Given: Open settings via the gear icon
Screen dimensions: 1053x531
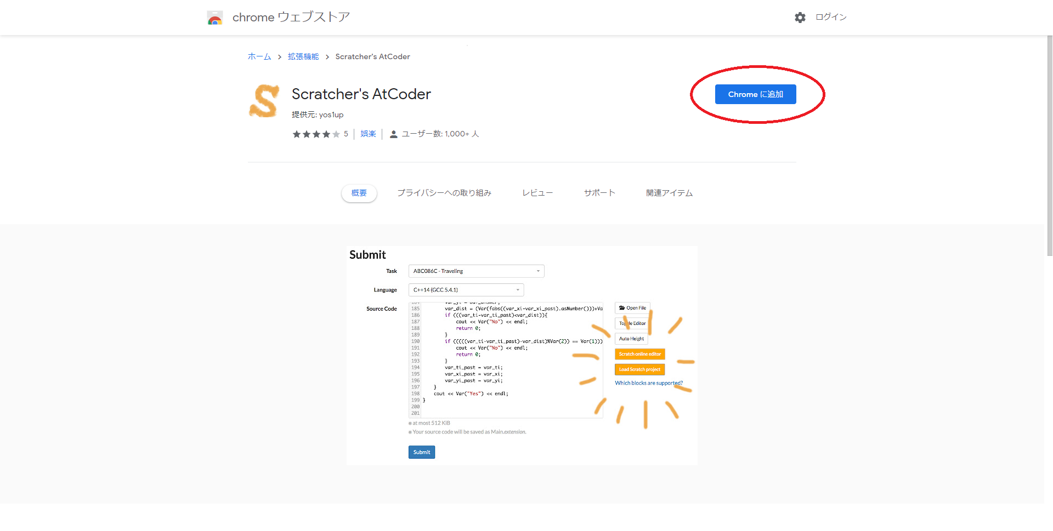Looking at the screenshot, I should point(800,18).
